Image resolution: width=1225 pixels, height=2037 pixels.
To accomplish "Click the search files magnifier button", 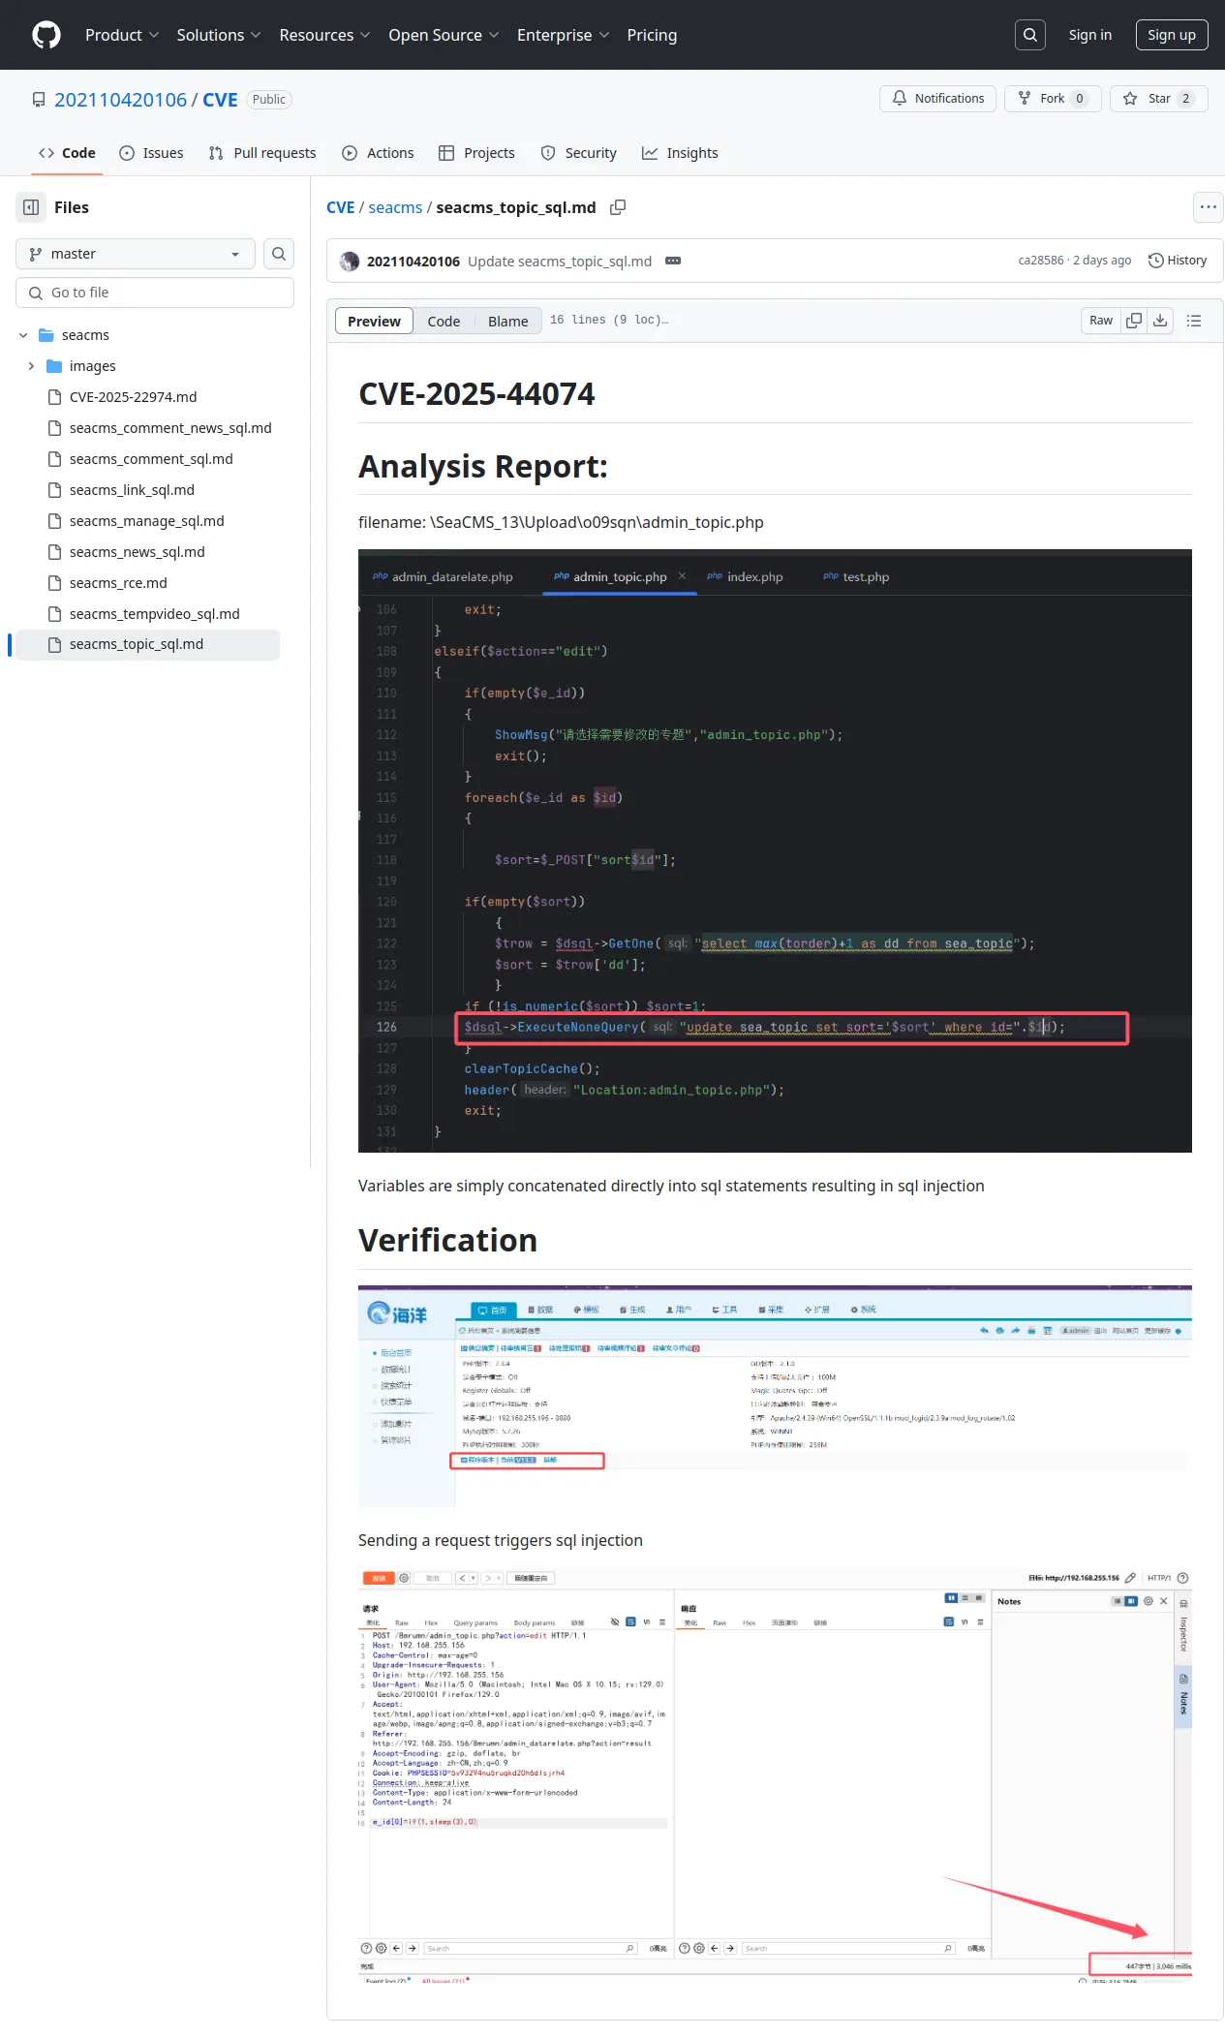I will pyautogui.click(x=279, y=254).
